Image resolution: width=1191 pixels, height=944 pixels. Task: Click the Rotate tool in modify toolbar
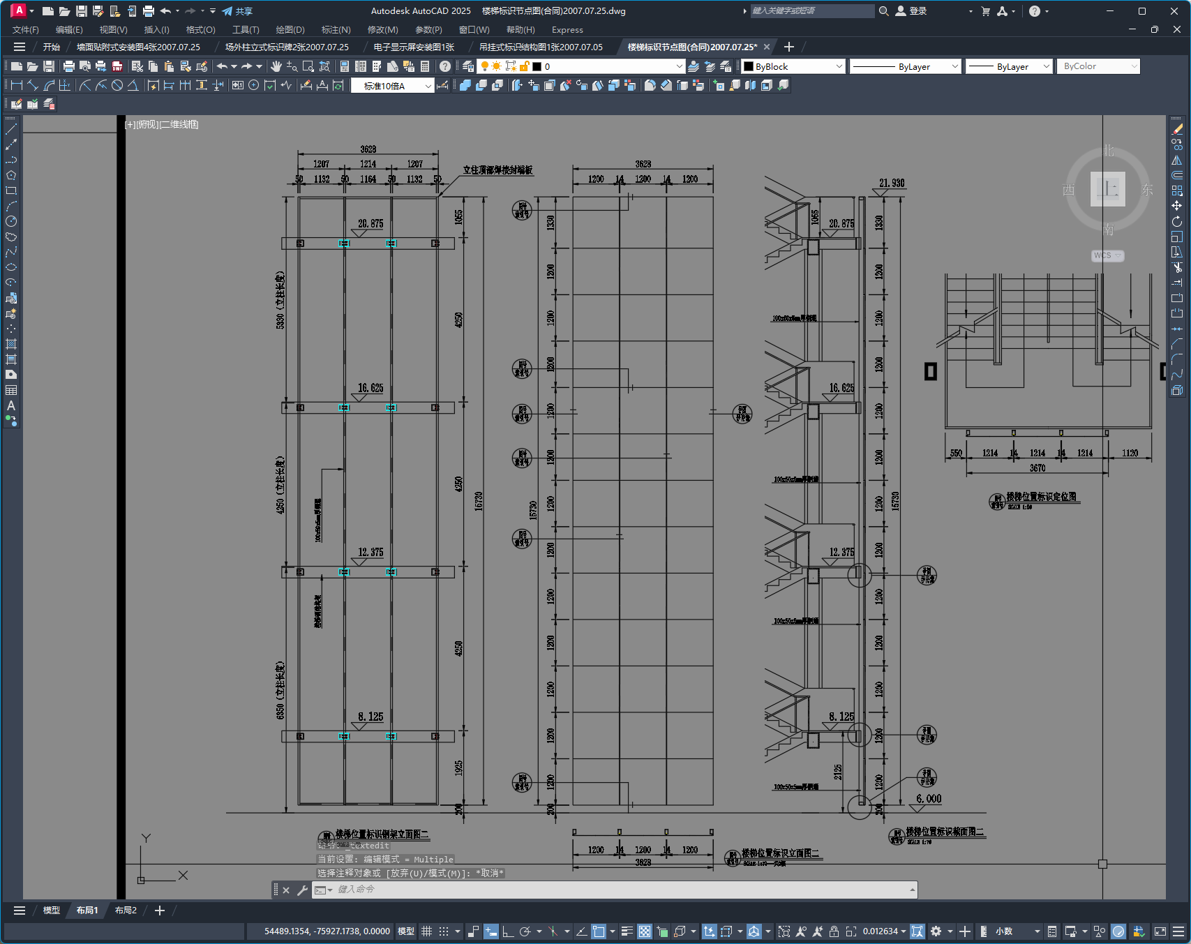pos(1177,221)
